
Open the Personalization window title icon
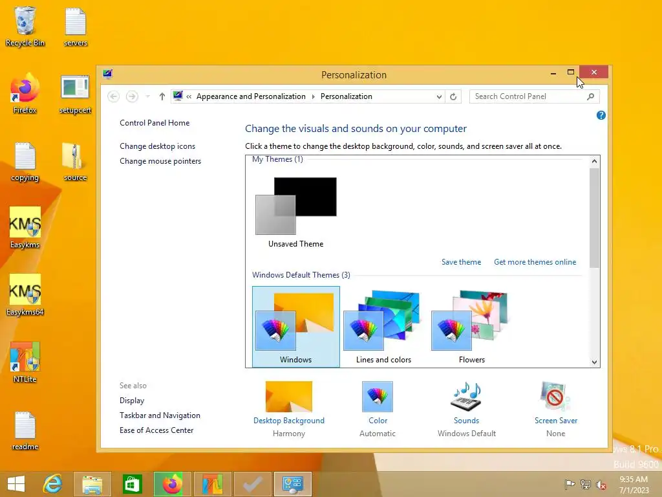pyautogui.click(x=108, y=74)
